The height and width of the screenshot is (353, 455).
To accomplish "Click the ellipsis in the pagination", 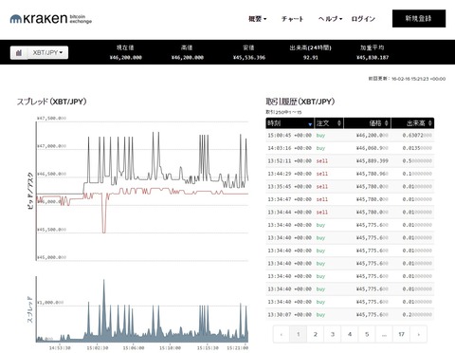I will pos(384,334).
